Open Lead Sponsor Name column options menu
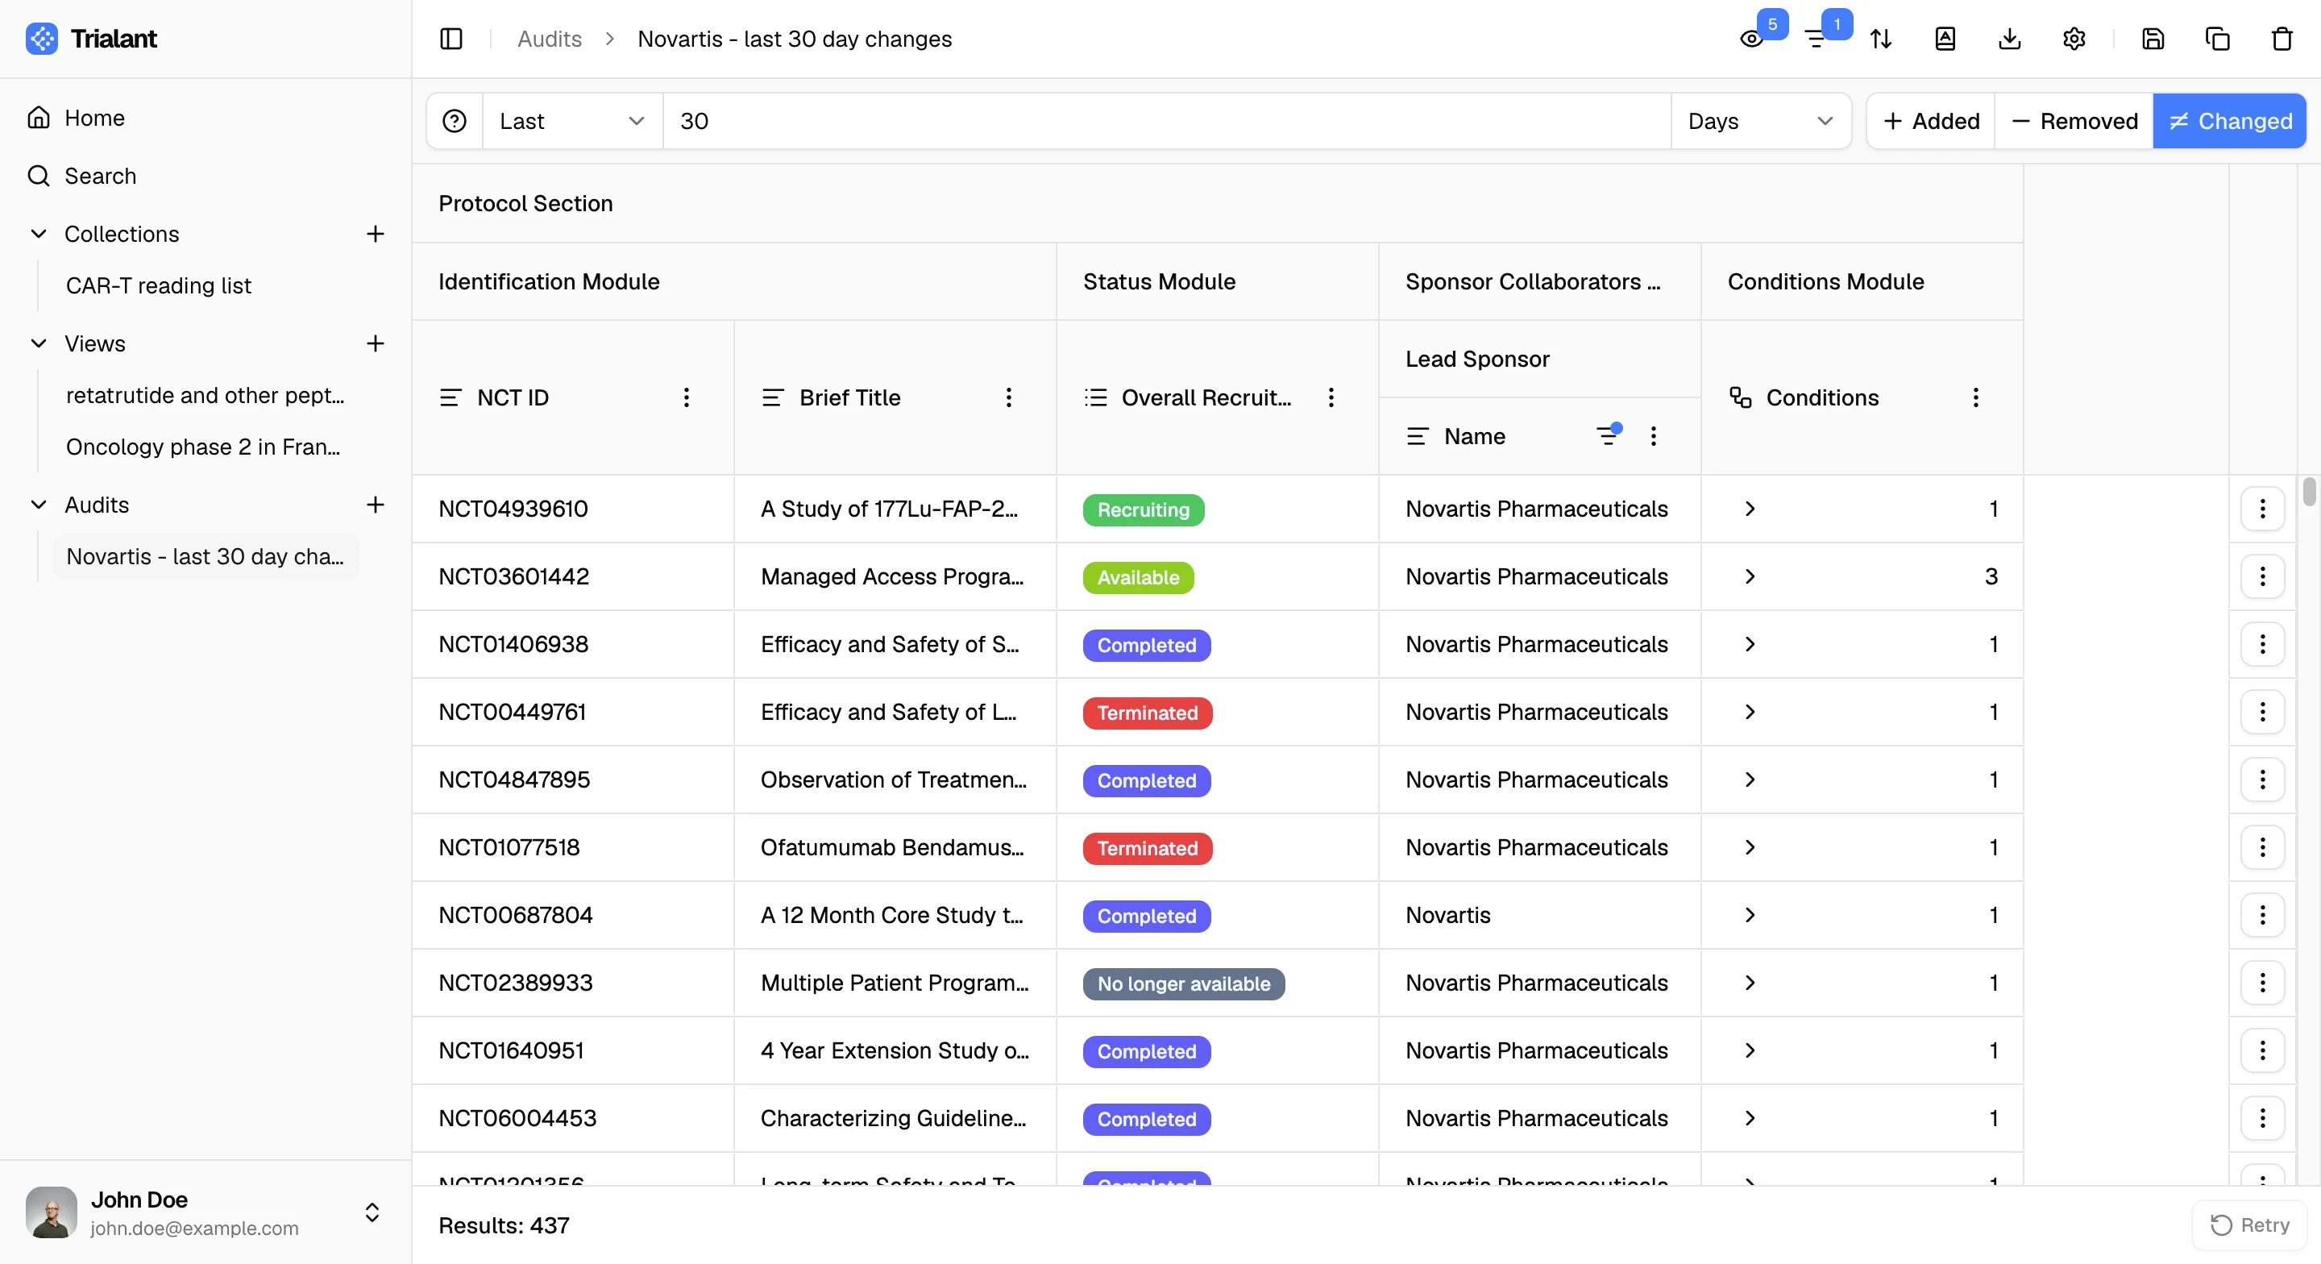The image size is (2321, 1264). [x=1652, y=436]
